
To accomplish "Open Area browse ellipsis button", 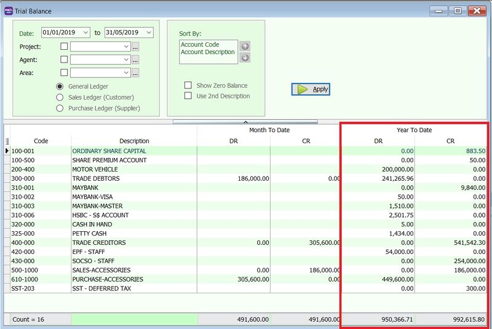I will click(x=135, y=73).
